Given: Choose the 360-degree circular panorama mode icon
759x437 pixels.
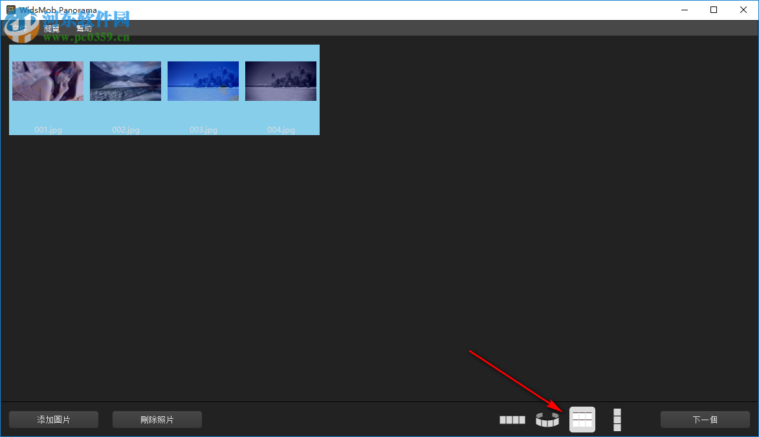Looking at the screenshot, I should 547,419.
